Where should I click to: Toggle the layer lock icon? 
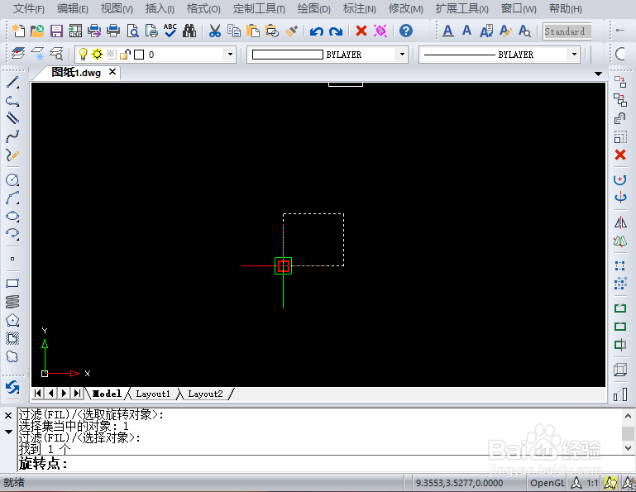(x=126, y=54)
